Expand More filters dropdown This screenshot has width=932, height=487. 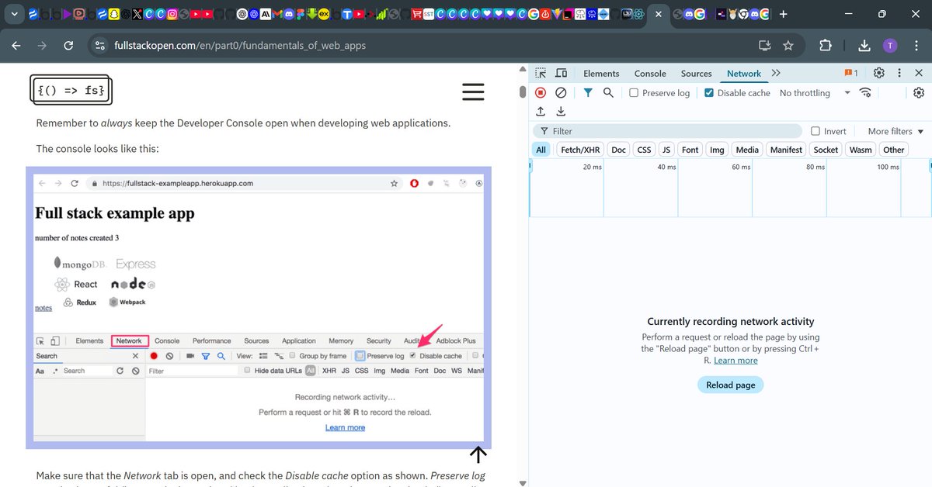895,131
